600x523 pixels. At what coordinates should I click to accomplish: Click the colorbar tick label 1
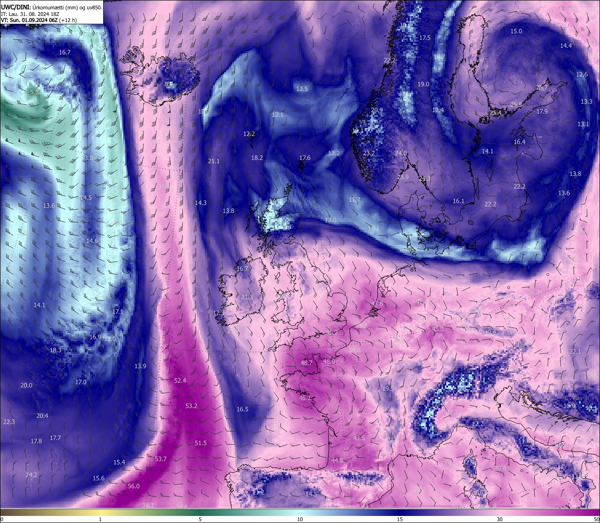[x=100, y=519]
